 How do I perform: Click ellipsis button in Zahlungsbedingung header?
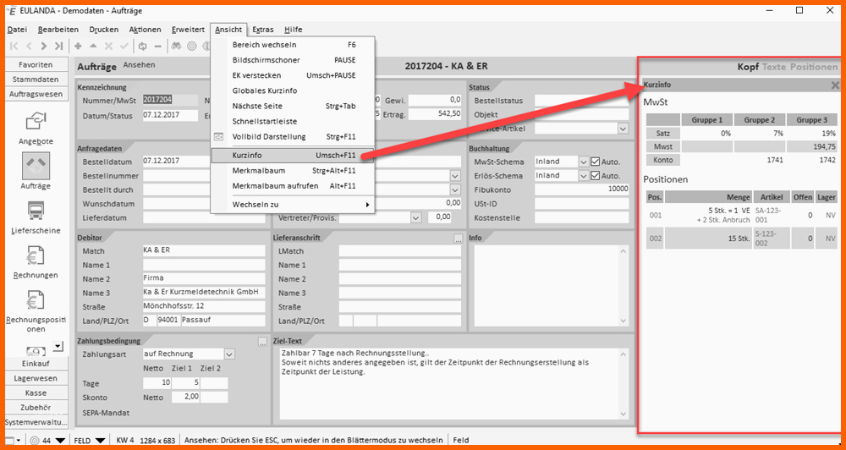(x=262, y=342)
